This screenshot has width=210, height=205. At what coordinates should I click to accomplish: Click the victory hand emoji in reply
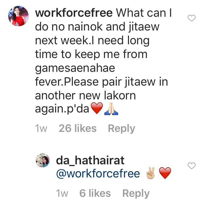click(x=151, y=173)
